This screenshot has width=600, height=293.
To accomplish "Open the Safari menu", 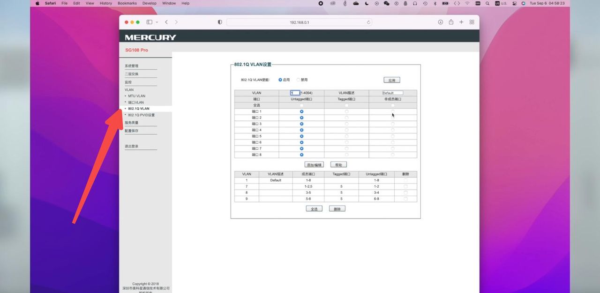I will (x=51, y=3).
